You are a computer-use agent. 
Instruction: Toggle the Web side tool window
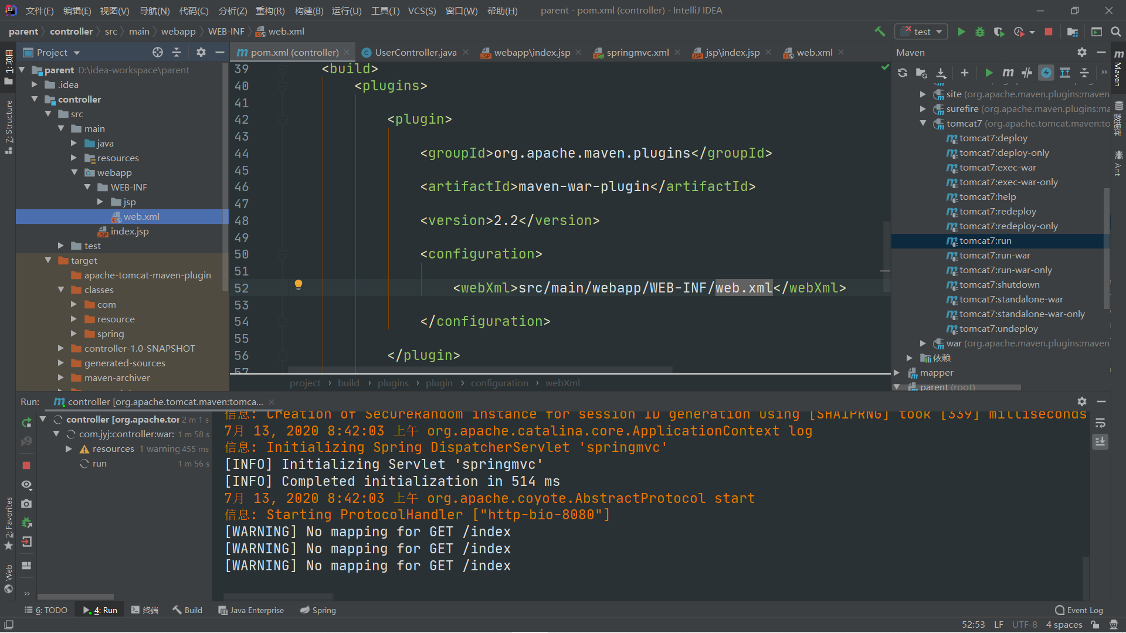pyautogui.click(x=9, y=578)
